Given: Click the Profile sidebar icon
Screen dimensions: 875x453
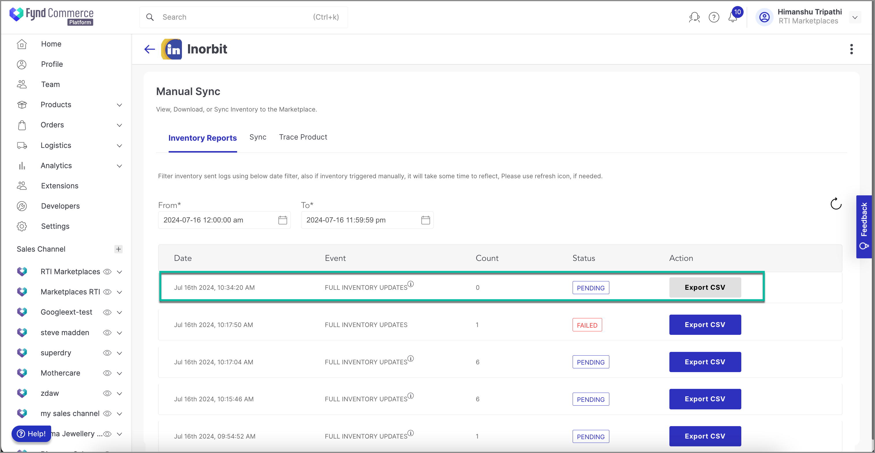Looking at the screenshot, I should pos(22,64).
